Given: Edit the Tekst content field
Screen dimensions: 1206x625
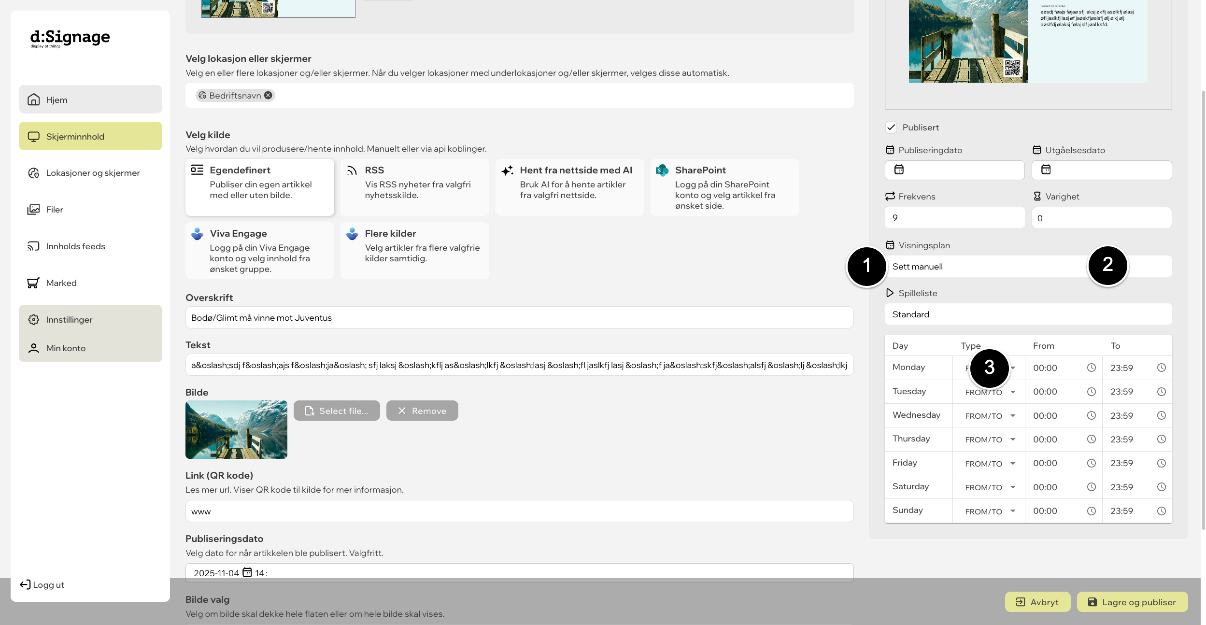Looking at the screenshot, I should pyautogui.click(x=520, y=365).
